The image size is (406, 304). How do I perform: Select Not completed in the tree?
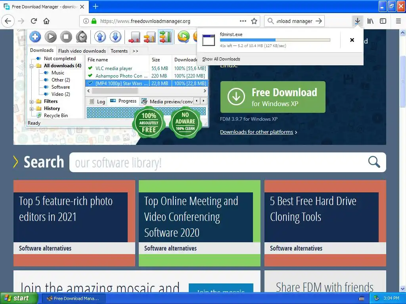tap(60, 59)
